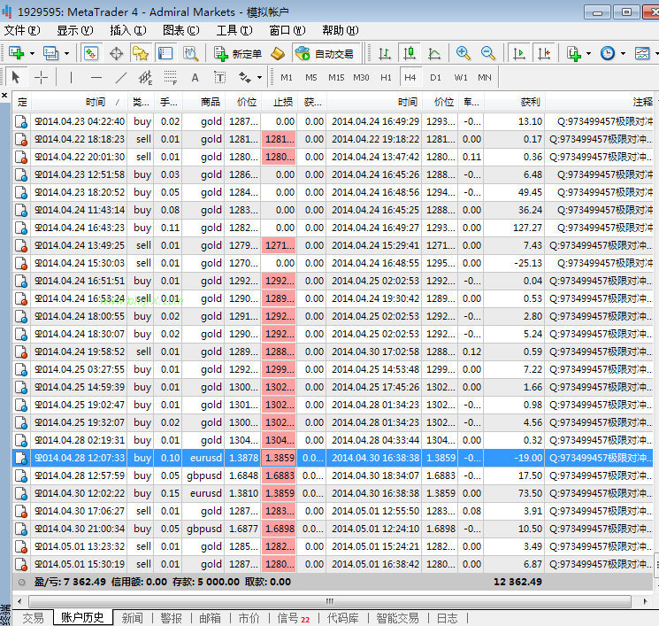
Task: Select M15 timeframe
Action: pyautogui.click(x=336, y=77)
